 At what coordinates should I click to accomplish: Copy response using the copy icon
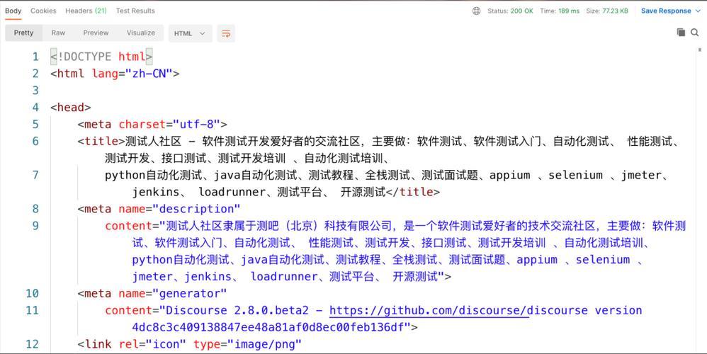point(681,32)
